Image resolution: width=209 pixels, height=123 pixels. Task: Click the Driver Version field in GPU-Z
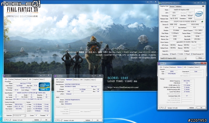[x=186, y=42]
